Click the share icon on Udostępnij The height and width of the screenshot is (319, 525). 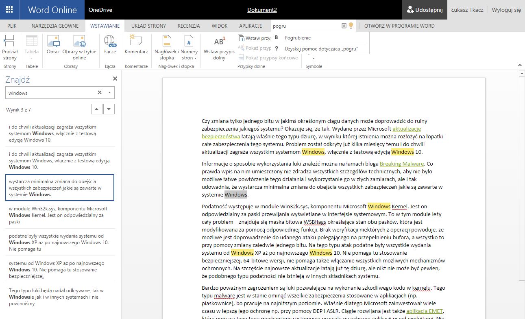click(x=410, y=10)
